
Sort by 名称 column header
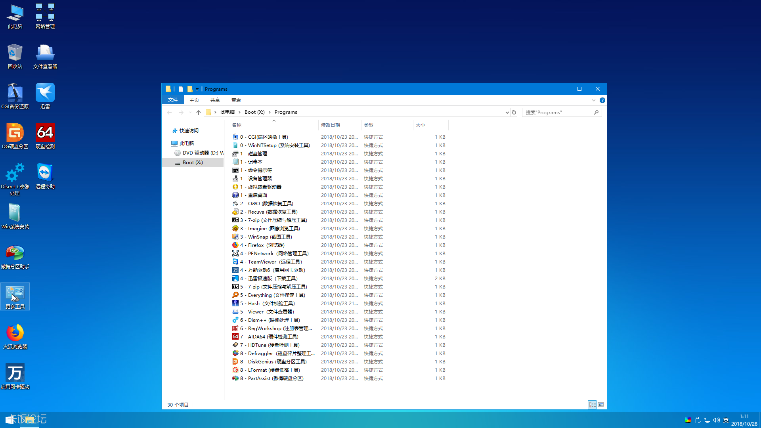click(273, 125)
